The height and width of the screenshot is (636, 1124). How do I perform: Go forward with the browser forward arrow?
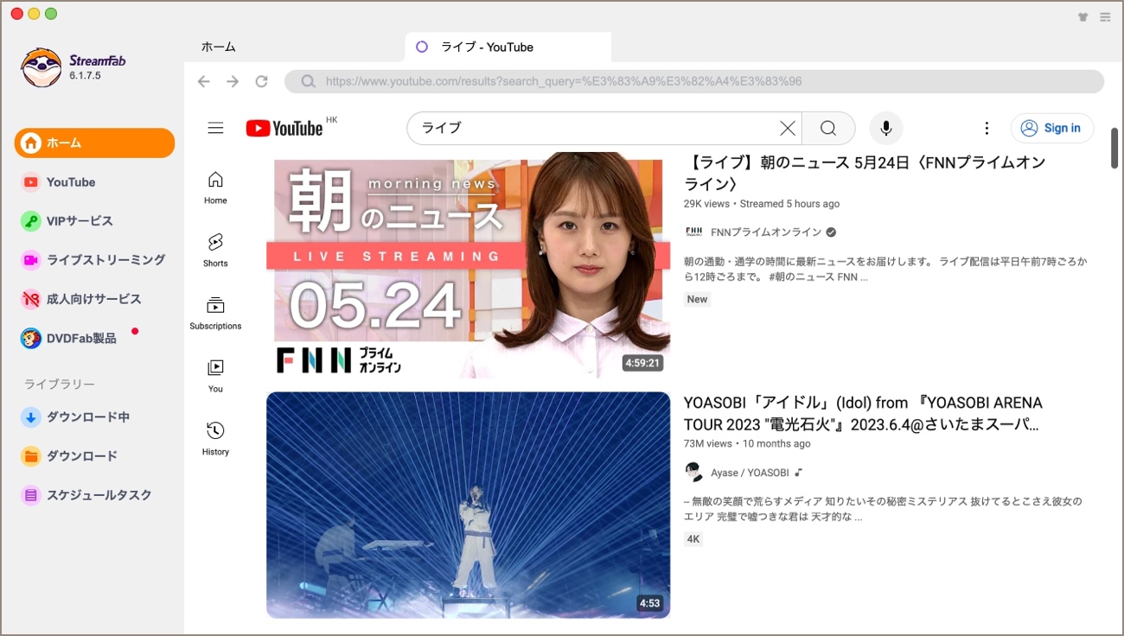click(x=233, y=81)
